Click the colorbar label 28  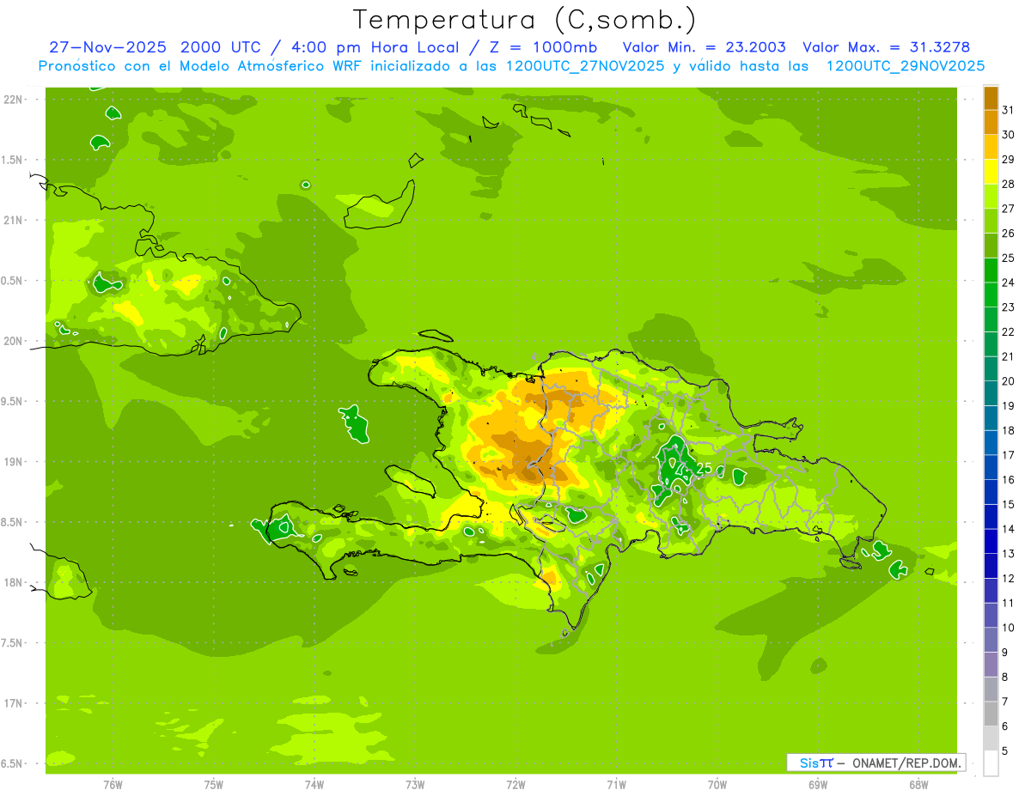point(1008,184)
